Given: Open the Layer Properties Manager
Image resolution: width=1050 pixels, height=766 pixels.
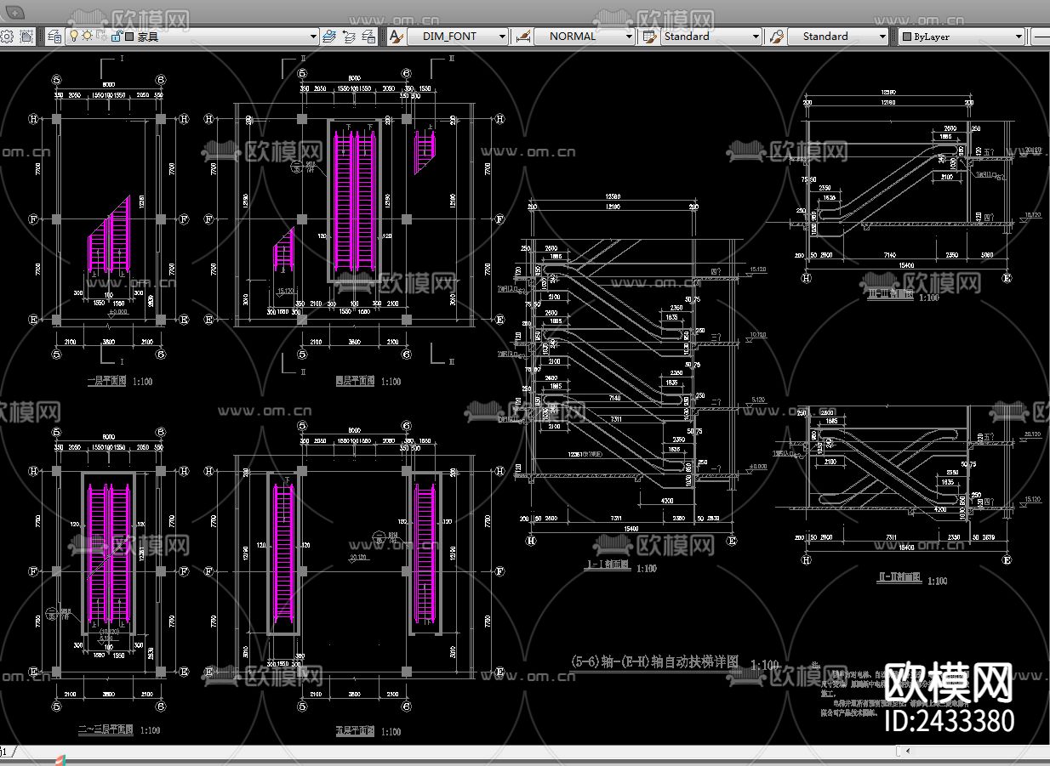Looking at the screenshot, I should 54,37.
